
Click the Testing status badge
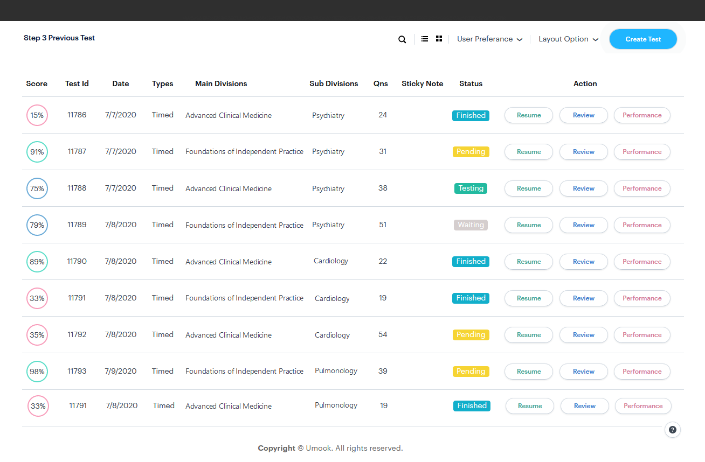(471, 188)
